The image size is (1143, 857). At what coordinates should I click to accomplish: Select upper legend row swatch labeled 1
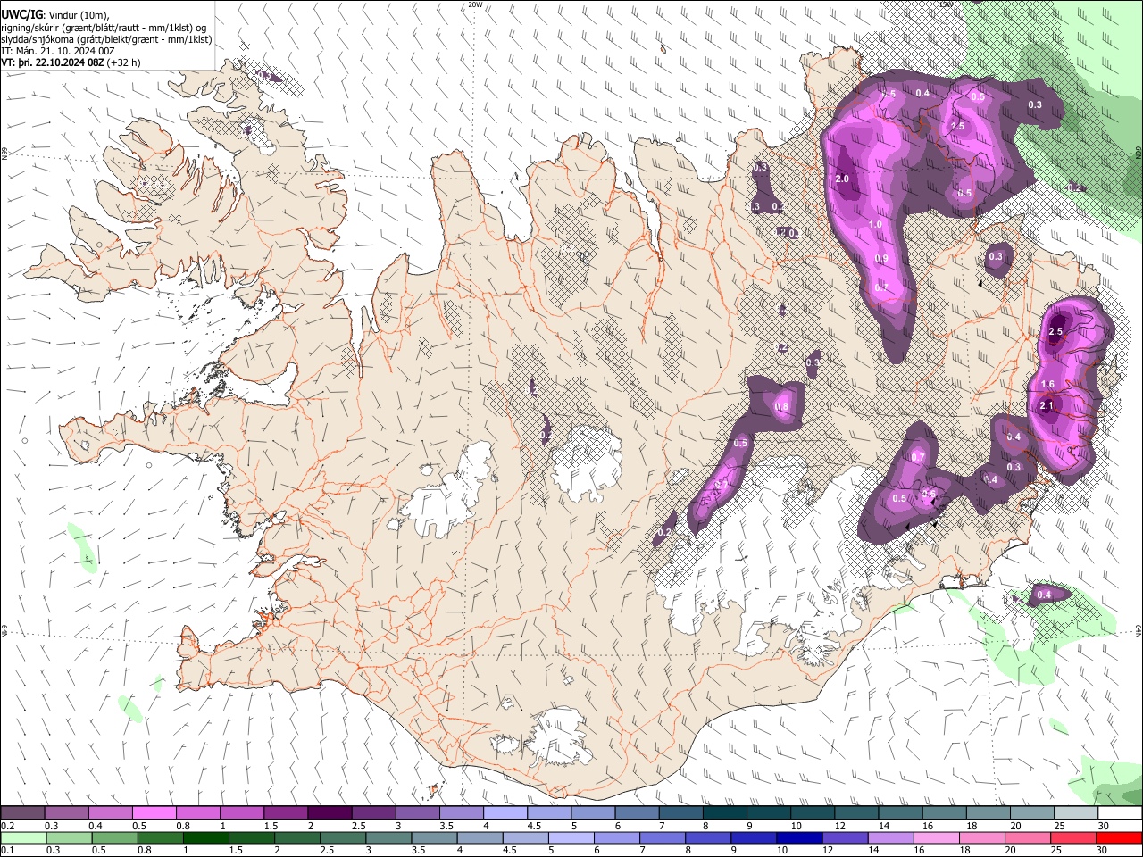(242, 812)
